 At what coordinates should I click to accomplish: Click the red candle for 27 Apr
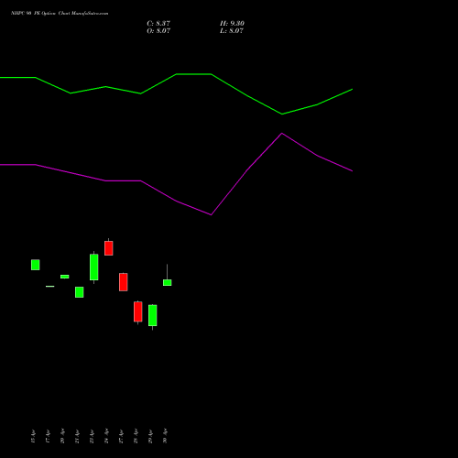tap(124, 282)
